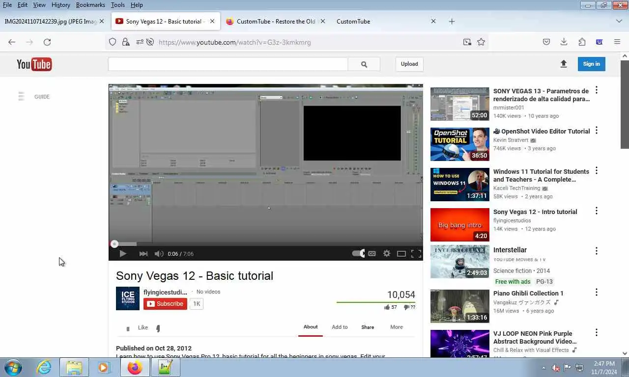Viewport: 629px width, 377px height.
Task: Subscribe to flyingicestudios channel
Action: [165, 304]
